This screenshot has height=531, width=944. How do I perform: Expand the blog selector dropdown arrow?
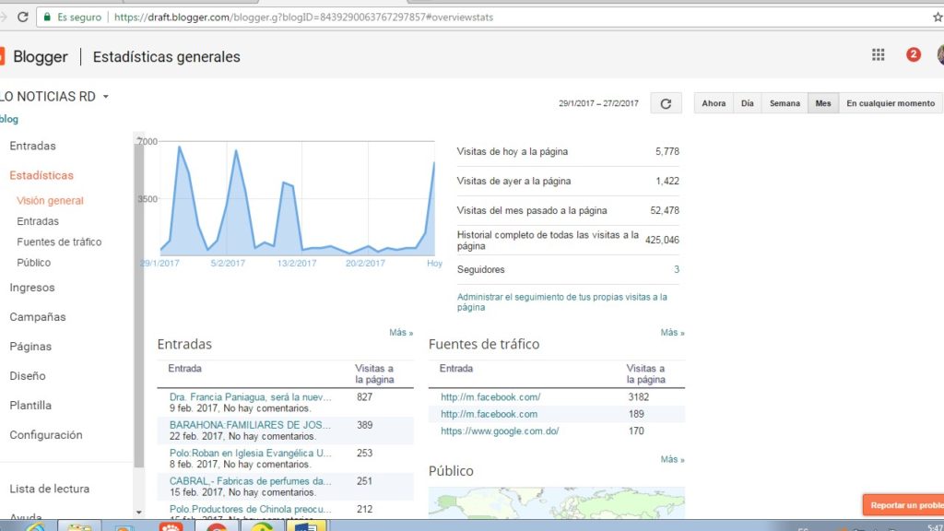coord(106,97)
